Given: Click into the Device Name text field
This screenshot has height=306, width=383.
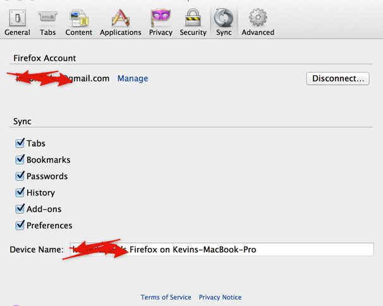Looking at the screenshot, I should 222,249.
